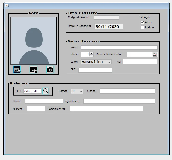Click the student photo placeholder image

tap(34, 41)
